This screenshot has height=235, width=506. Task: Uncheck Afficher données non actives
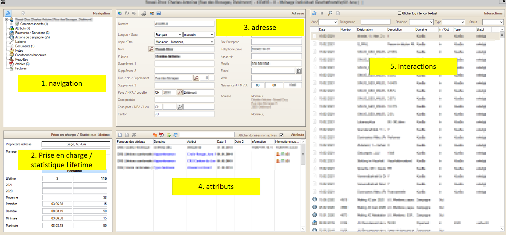[x=282, y=135]
